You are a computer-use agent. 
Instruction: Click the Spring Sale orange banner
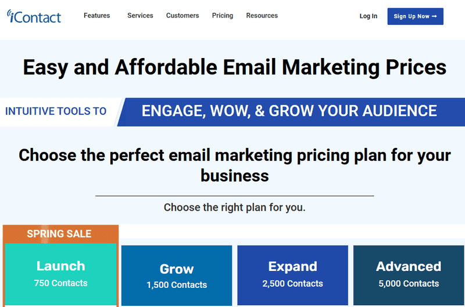coord(59,234)
